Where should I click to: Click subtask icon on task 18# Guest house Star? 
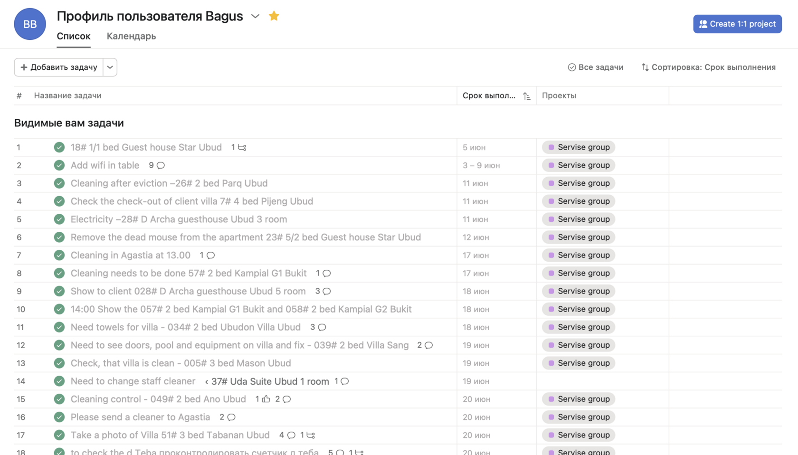click(242, 148)
